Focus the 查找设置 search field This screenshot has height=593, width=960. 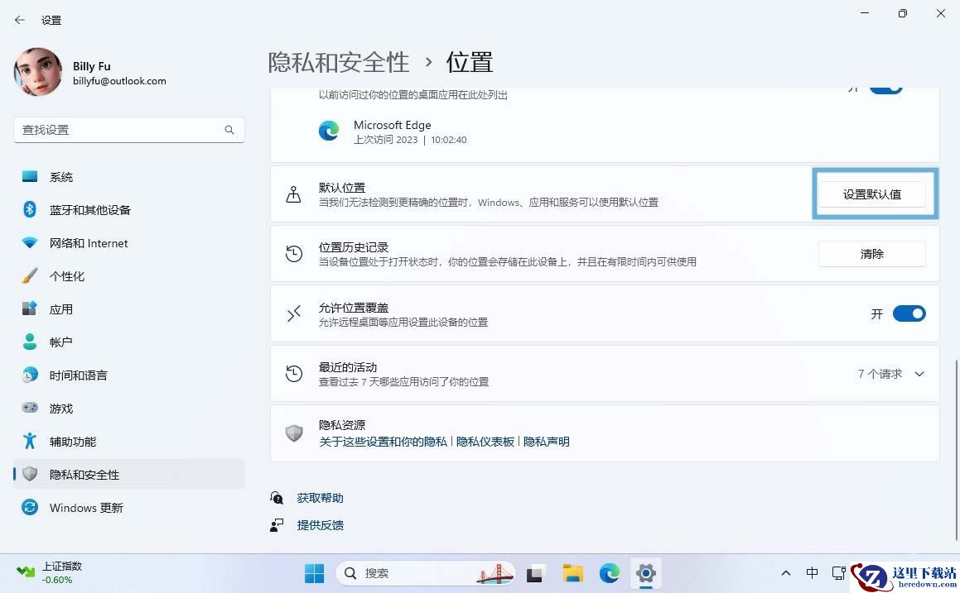coord(128,130)
